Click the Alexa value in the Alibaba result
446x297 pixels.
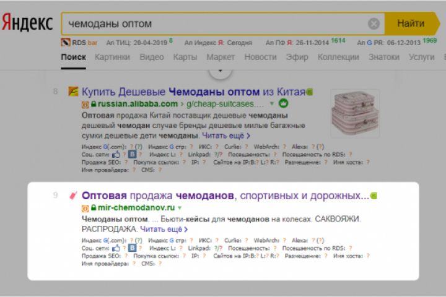click(x=318, y=147)
